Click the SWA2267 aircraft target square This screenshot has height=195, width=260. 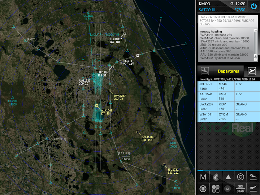(x=110, y=91)
